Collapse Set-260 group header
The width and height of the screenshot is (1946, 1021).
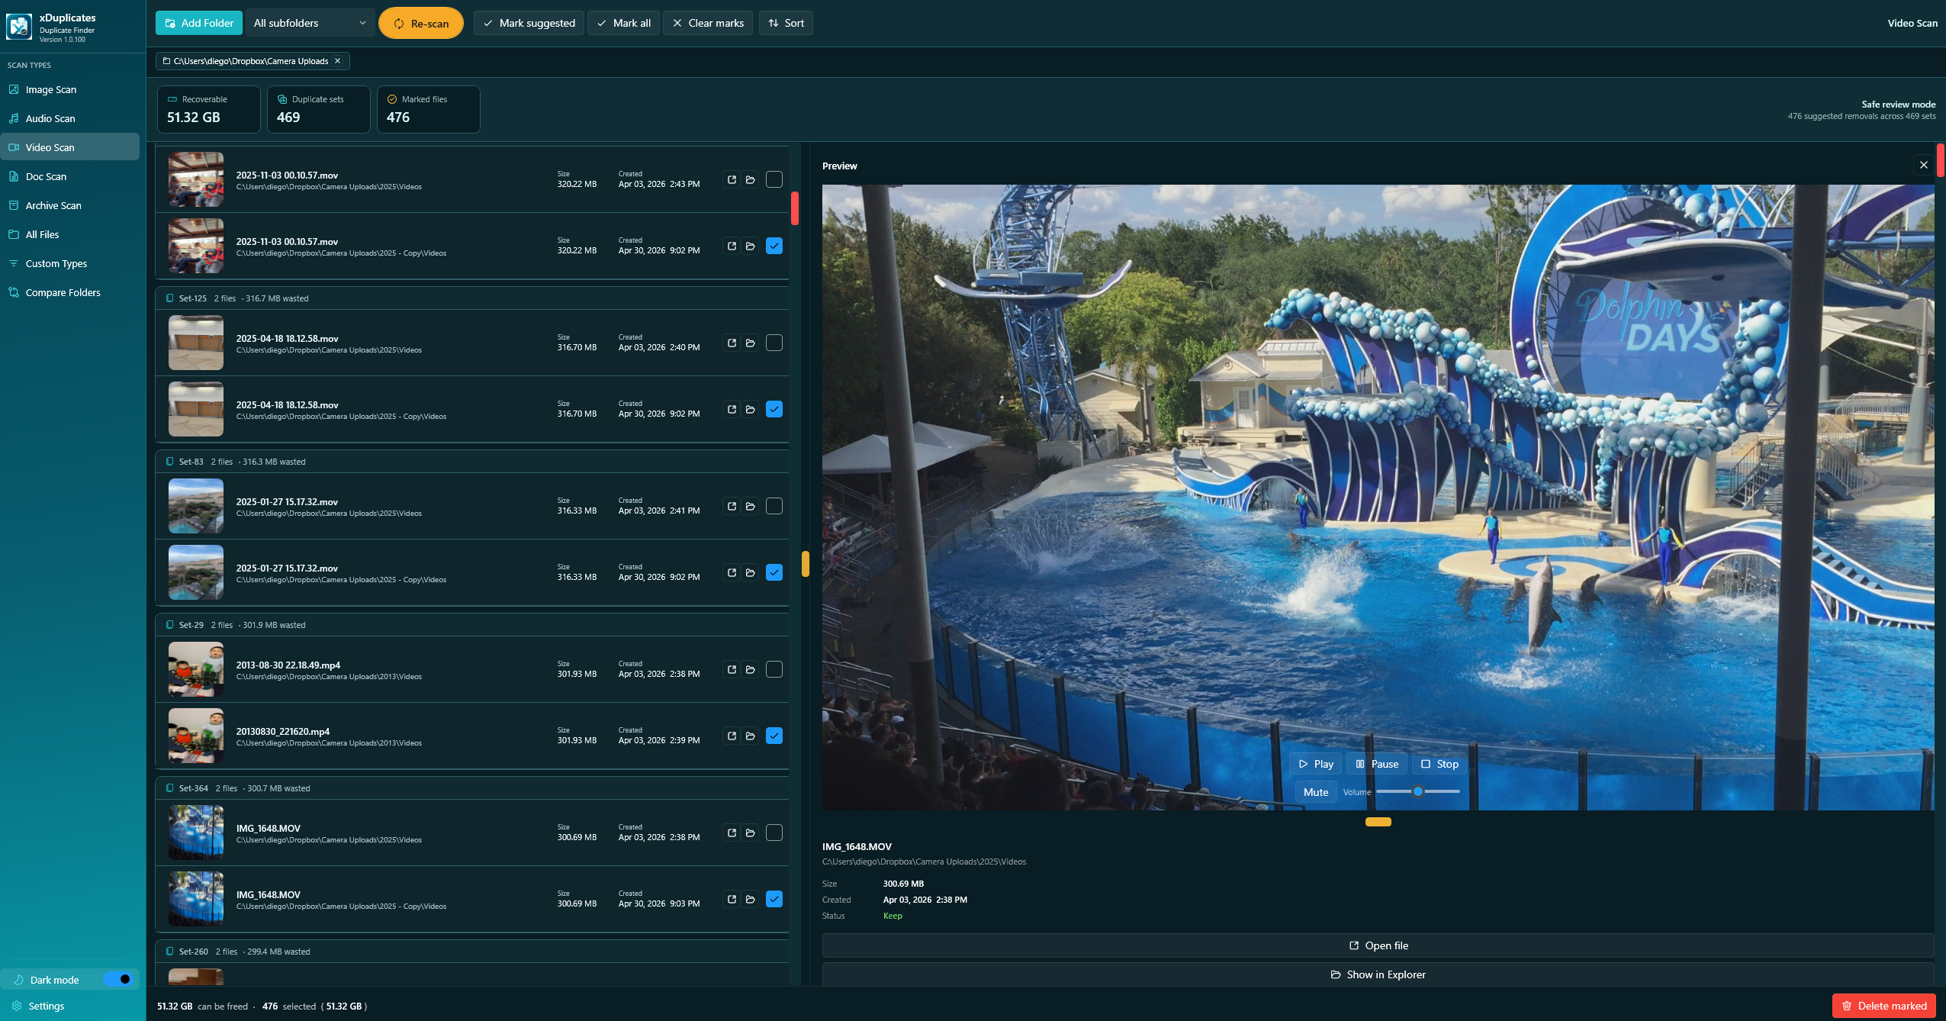[471, 952]
